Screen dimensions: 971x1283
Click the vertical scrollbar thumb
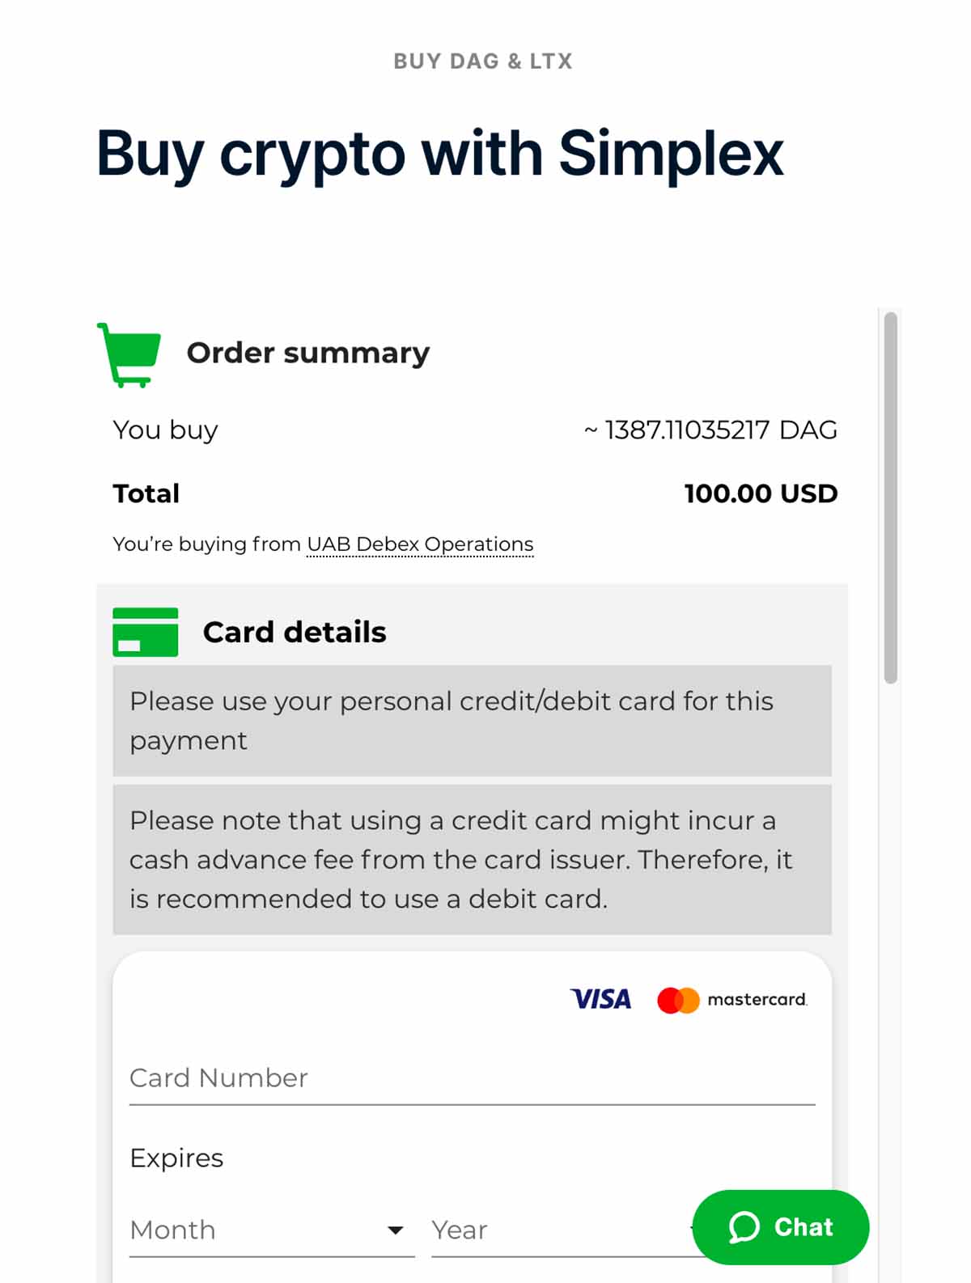click(x=891, y=498)
